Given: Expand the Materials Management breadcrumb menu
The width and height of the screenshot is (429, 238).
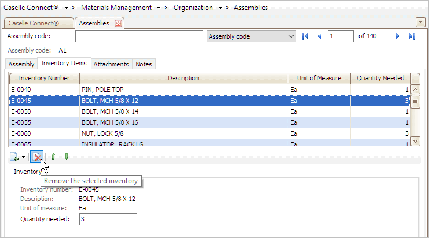Looking at the screenshot, I should [x=159, y=8].
